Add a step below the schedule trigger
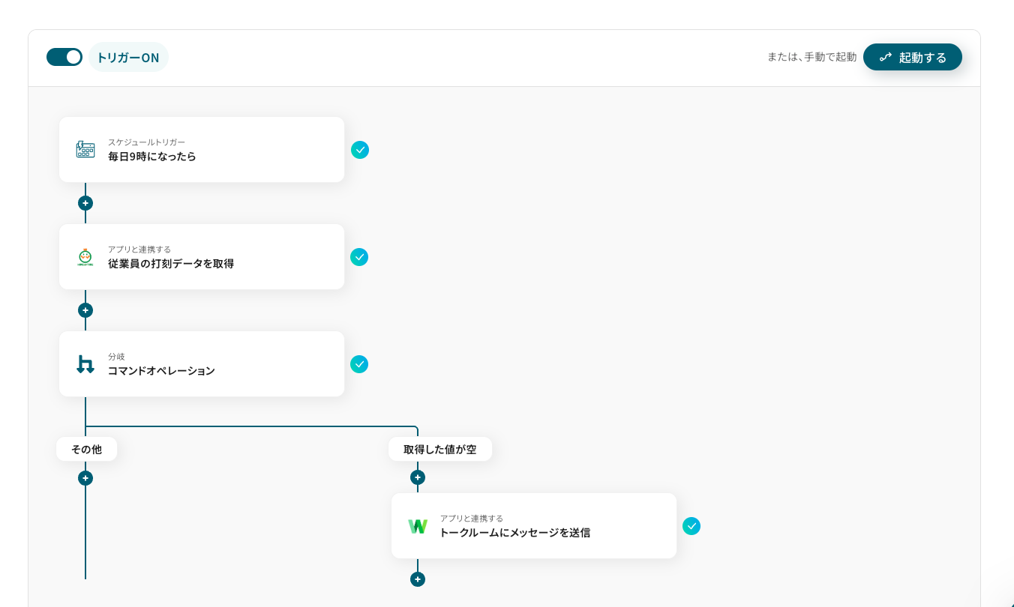Screen dimensions: 1014x607 pos(85,203)
